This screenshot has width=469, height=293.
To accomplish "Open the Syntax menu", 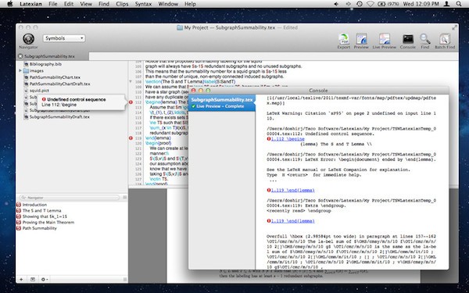I will click(143, 4).
